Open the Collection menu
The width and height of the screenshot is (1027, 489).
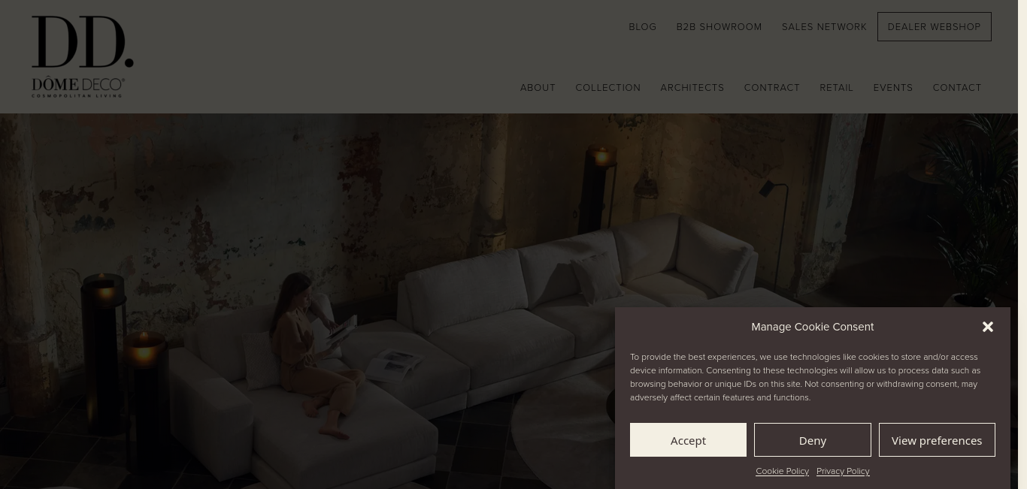[608, 88]
